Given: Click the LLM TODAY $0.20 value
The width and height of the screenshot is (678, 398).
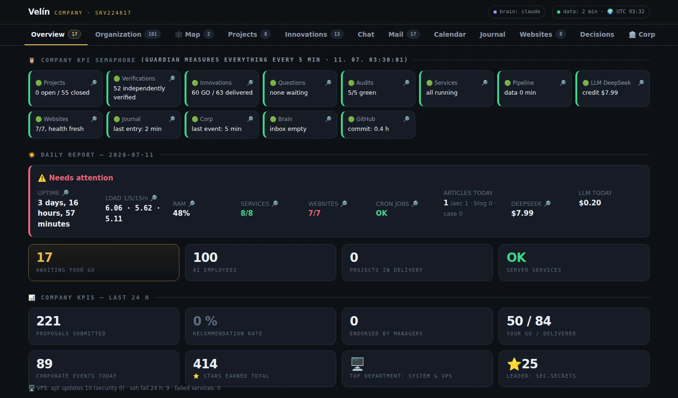Looking at the screenshot, I should [590, 203].
